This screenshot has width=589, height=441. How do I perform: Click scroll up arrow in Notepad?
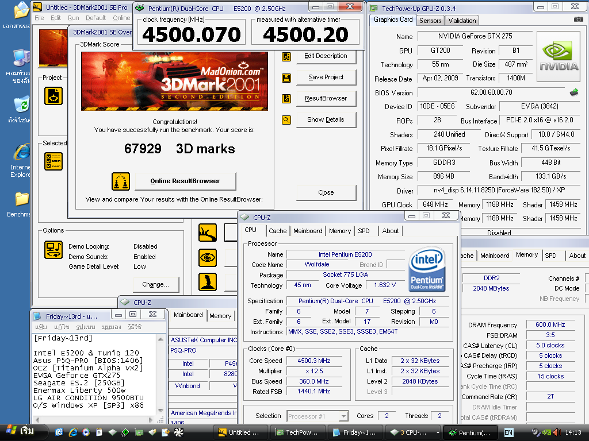[161, 339]
